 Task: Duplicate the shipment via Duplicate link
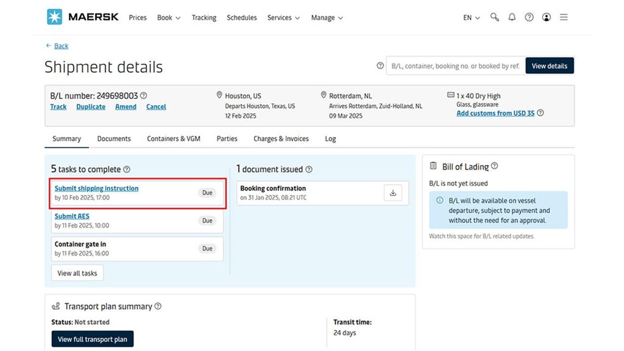91,106
